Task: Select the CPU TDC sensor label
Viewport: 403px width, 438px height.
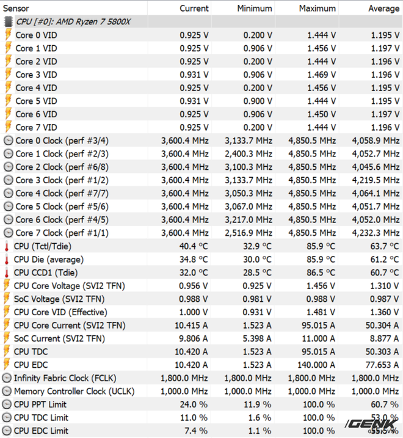Action: pos(31,351)
